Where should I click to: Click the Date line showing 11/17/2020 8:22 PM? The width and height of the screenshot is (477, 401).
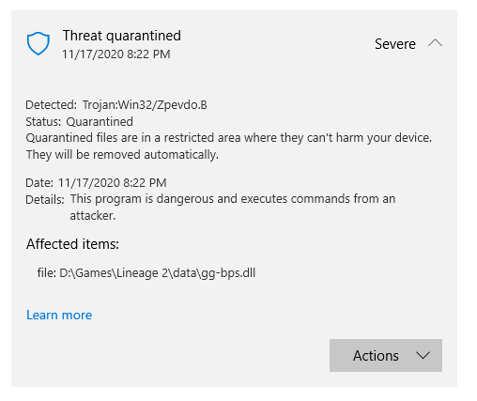[96, 182]
